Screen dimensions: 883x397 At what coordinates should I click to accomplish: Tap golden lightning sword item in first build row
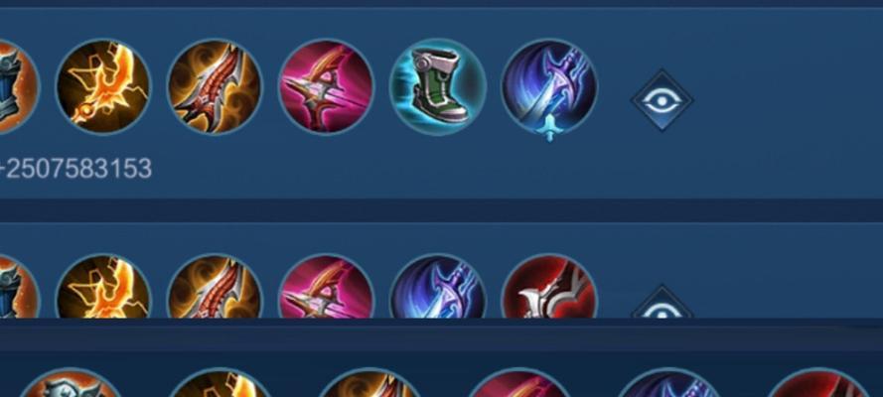coord(103,86)
